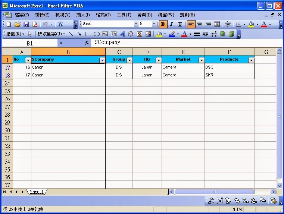Open Basic Shapes in AutoShapes toolbar

(x=228, y=201)
